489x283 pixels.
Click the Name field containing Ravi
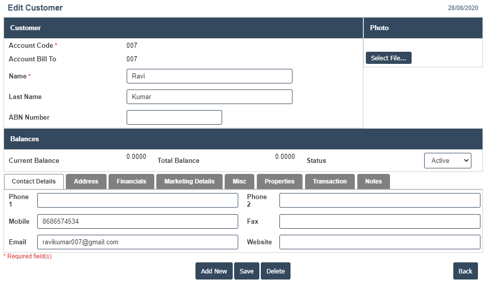click(x=209, y=76)
